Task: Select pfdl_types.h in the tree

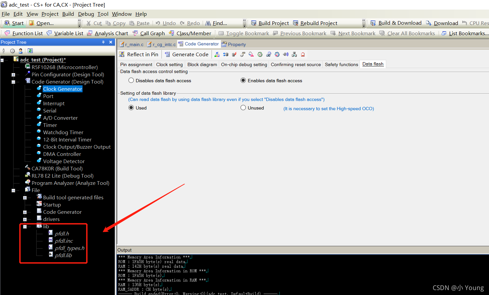Action: [70, 248]
